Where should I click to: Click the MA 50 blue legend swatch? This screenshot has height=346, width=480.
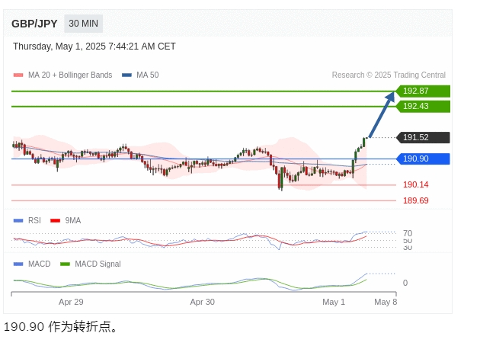tap(126, 75)
